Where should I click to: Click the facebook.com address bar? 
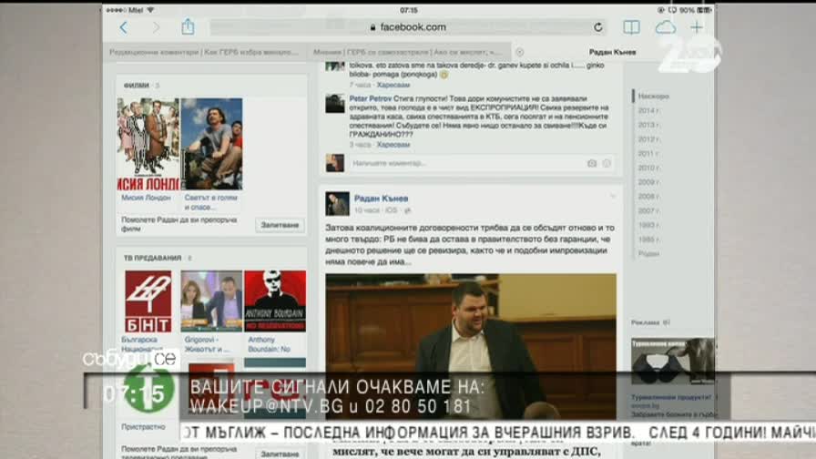409,27
